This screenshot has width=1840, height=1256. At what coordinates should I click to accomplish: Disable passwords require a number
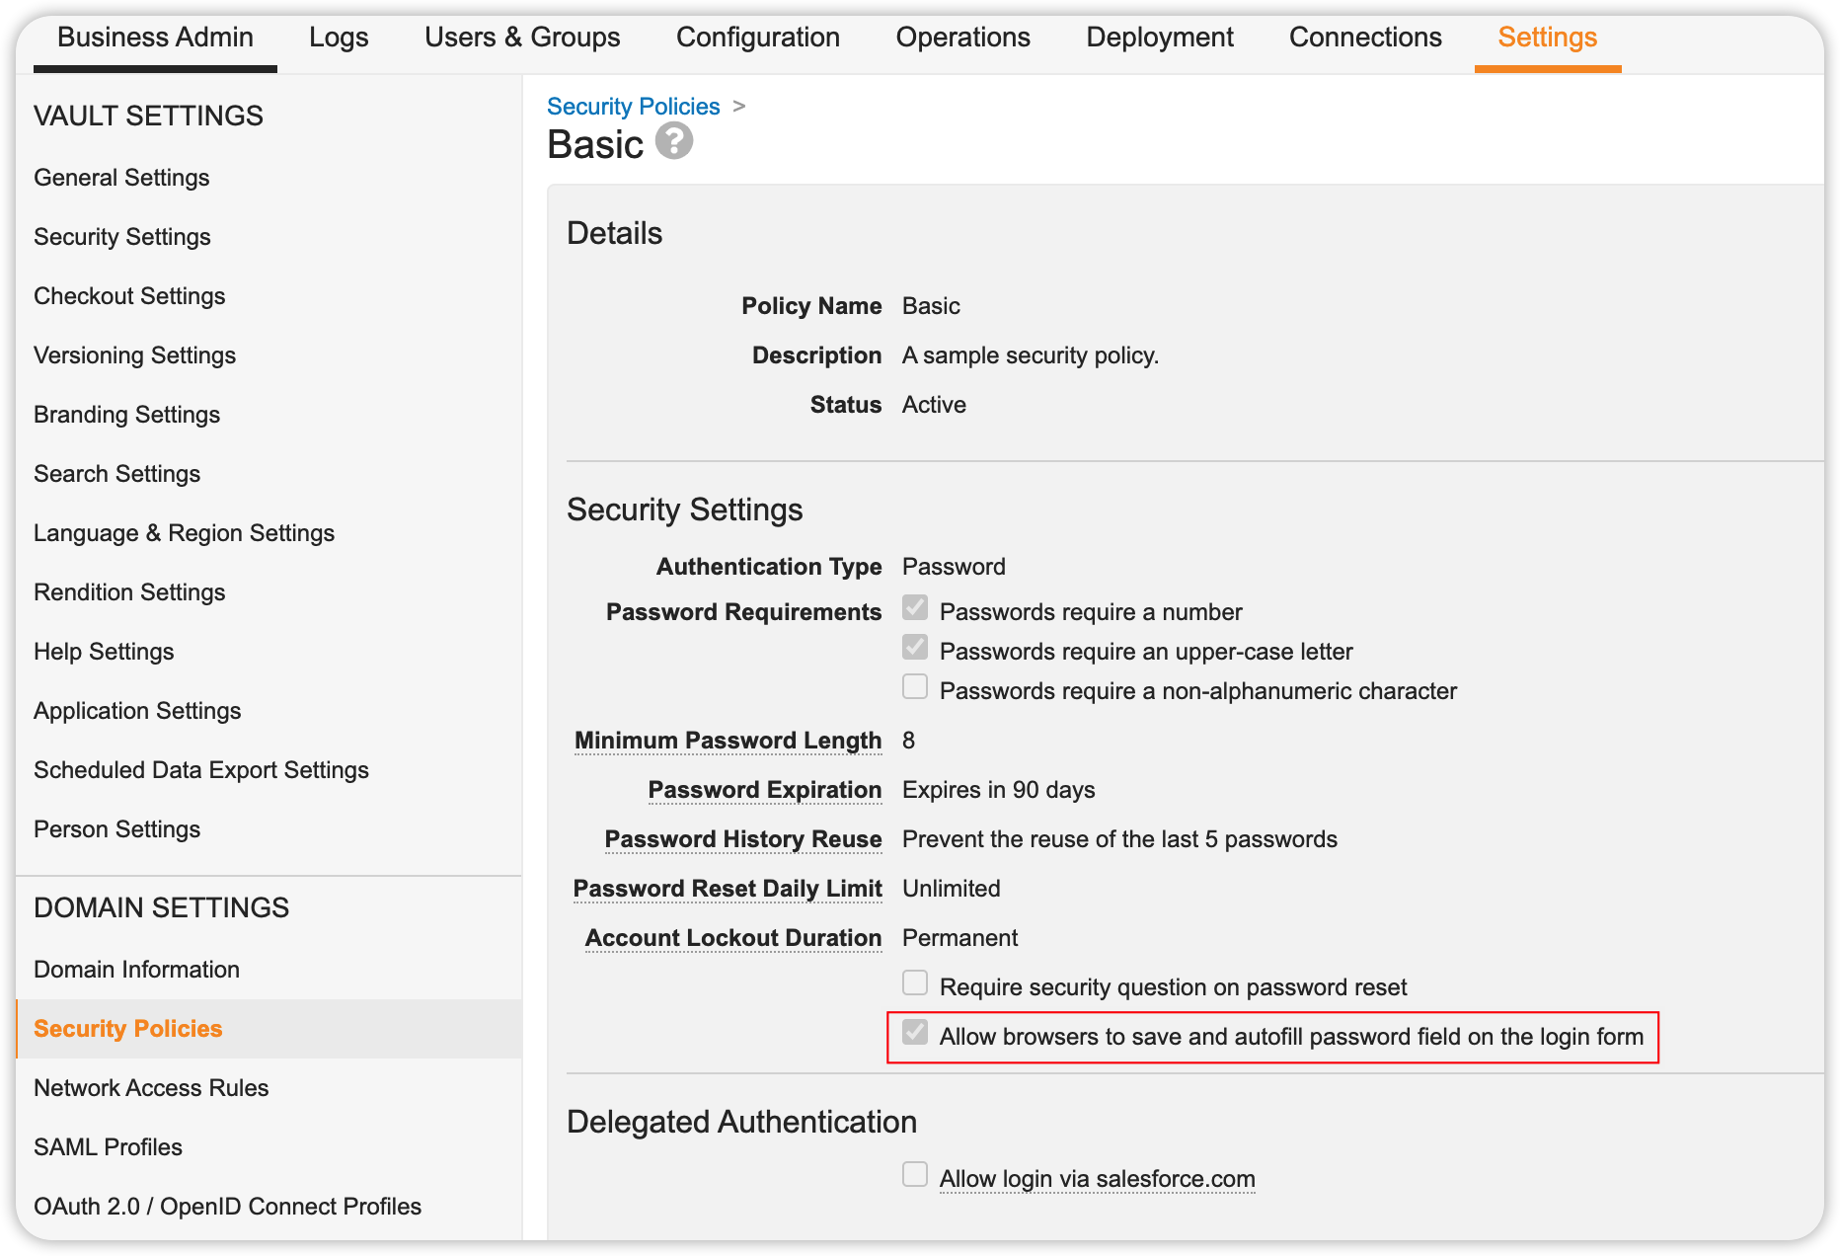[x=914, y=608]
